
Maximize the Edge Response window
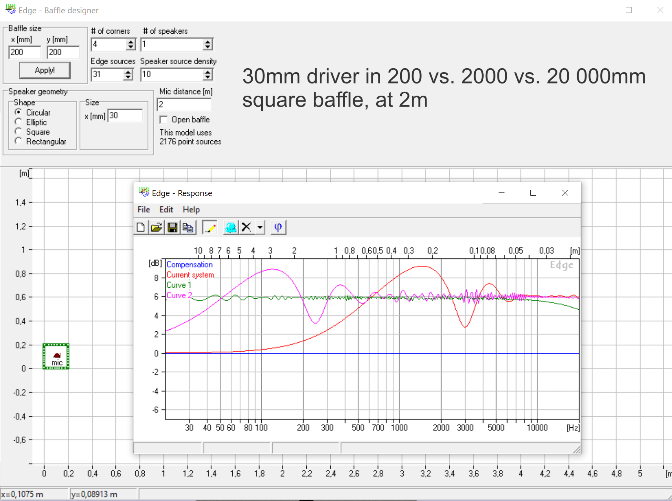pyautogui.click(x=533, y=192)
